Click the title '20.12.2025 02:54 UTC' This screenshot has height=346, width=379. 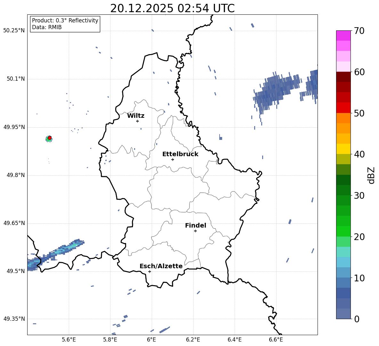172,8
